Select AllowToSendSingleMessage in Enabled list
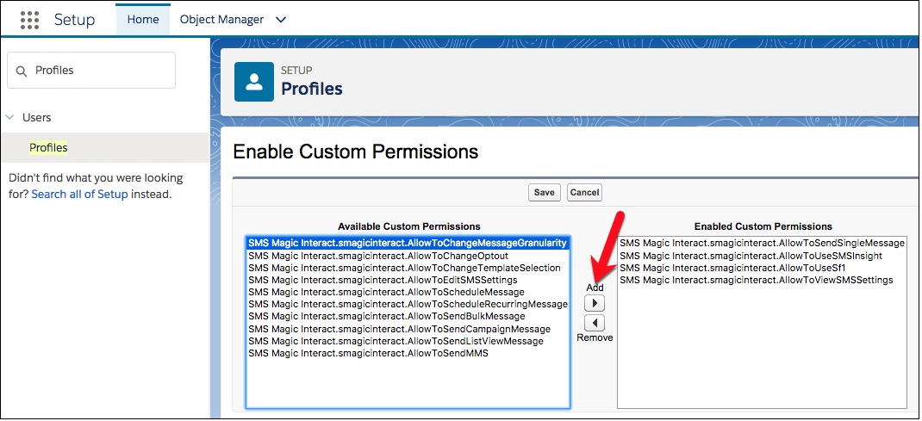Image resolution: width=922 pixels, height=421 pixels. coord(762,243)
